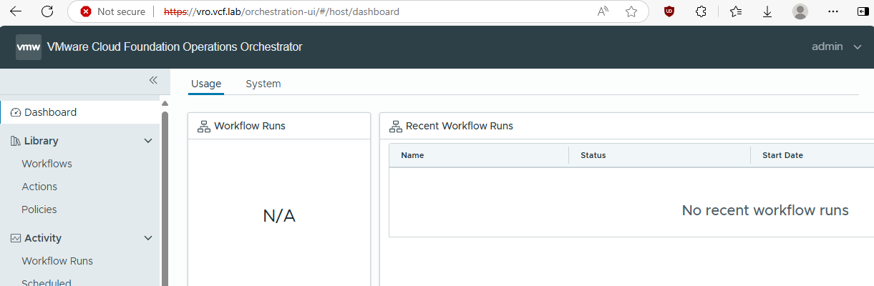Click the Recent Workflow Runs card title
The height and width of the screenshot is (286, 874).
tap(460, 126)
